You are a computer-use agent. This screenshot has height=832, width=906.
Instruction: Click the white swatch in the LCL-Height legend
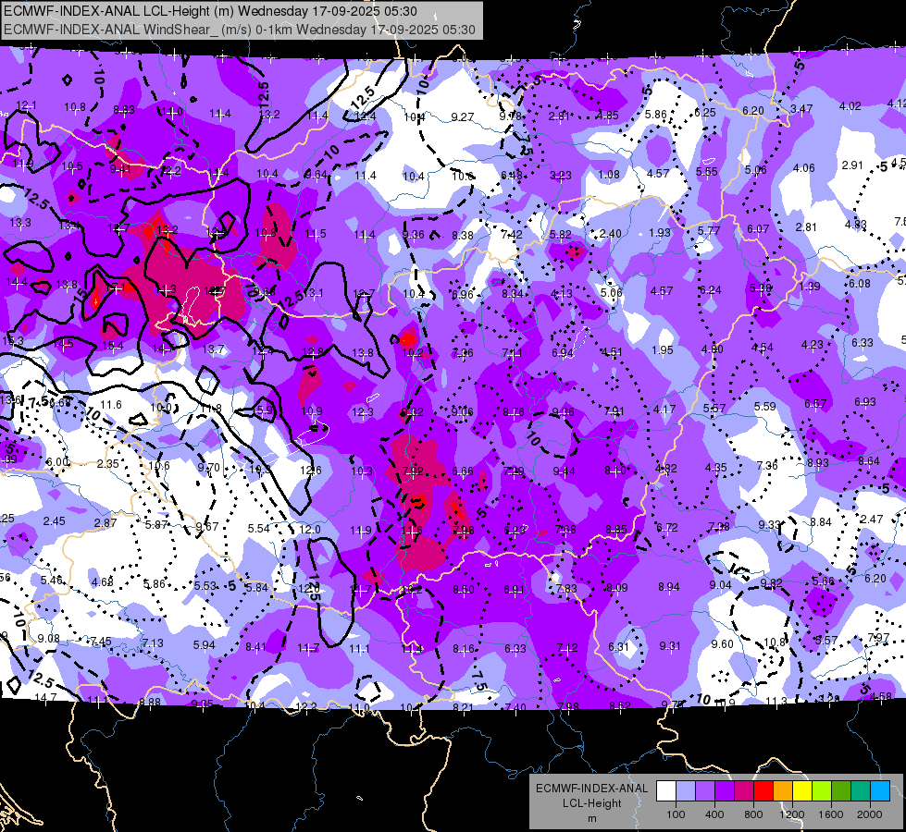tap(666, 791)
